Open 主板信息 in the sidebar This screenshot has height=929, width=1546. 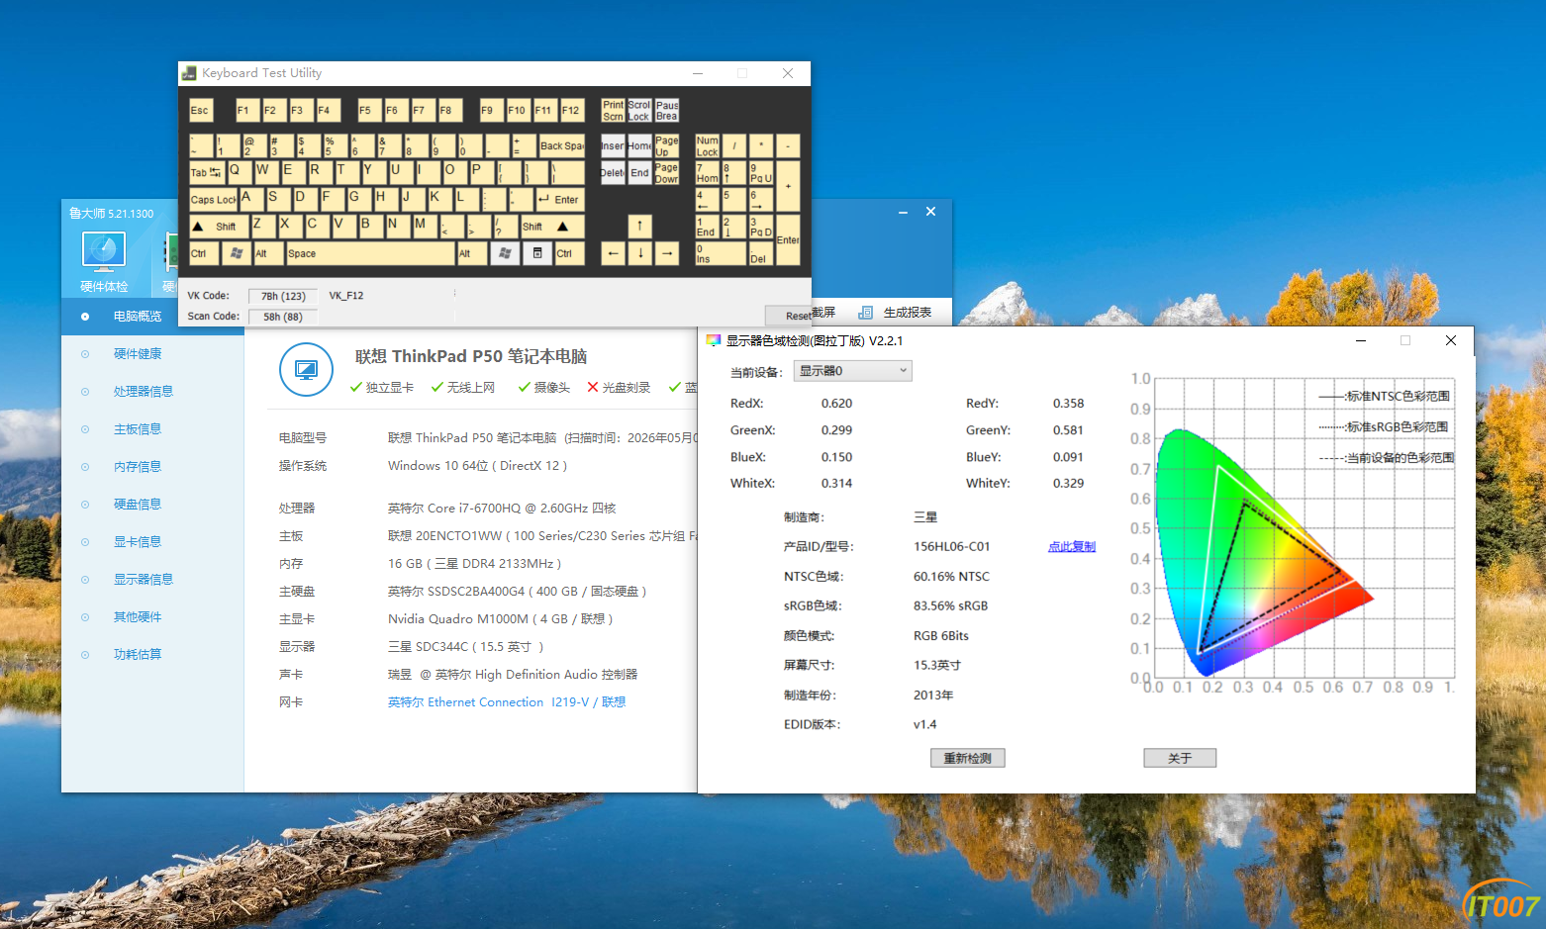pyautogui.click(x=137, y=429)
